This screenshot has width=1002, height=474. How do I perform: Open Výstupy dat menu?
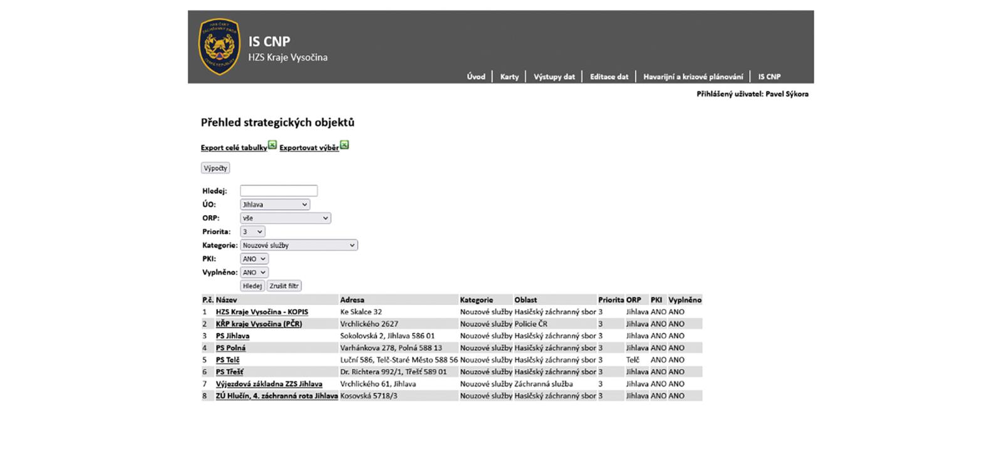(x=554, y=77)
